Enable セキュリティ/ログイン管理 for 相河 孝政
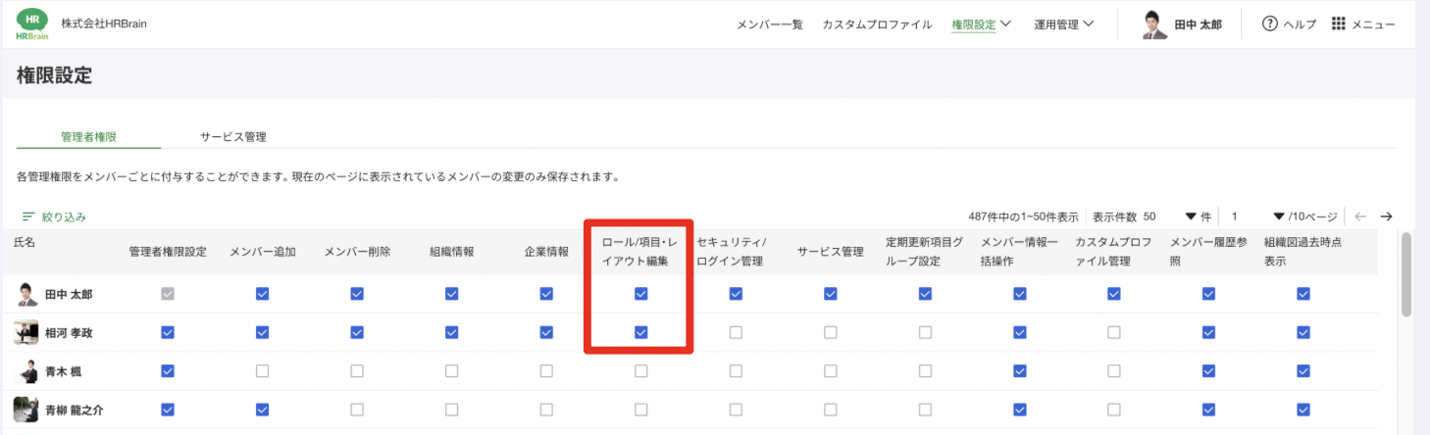This screenshot has height=435, width=1430. coord(736,333)
